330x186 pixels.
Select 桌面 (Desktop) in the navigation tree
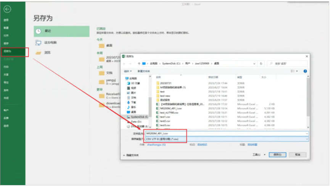click(x=132, y=112)
